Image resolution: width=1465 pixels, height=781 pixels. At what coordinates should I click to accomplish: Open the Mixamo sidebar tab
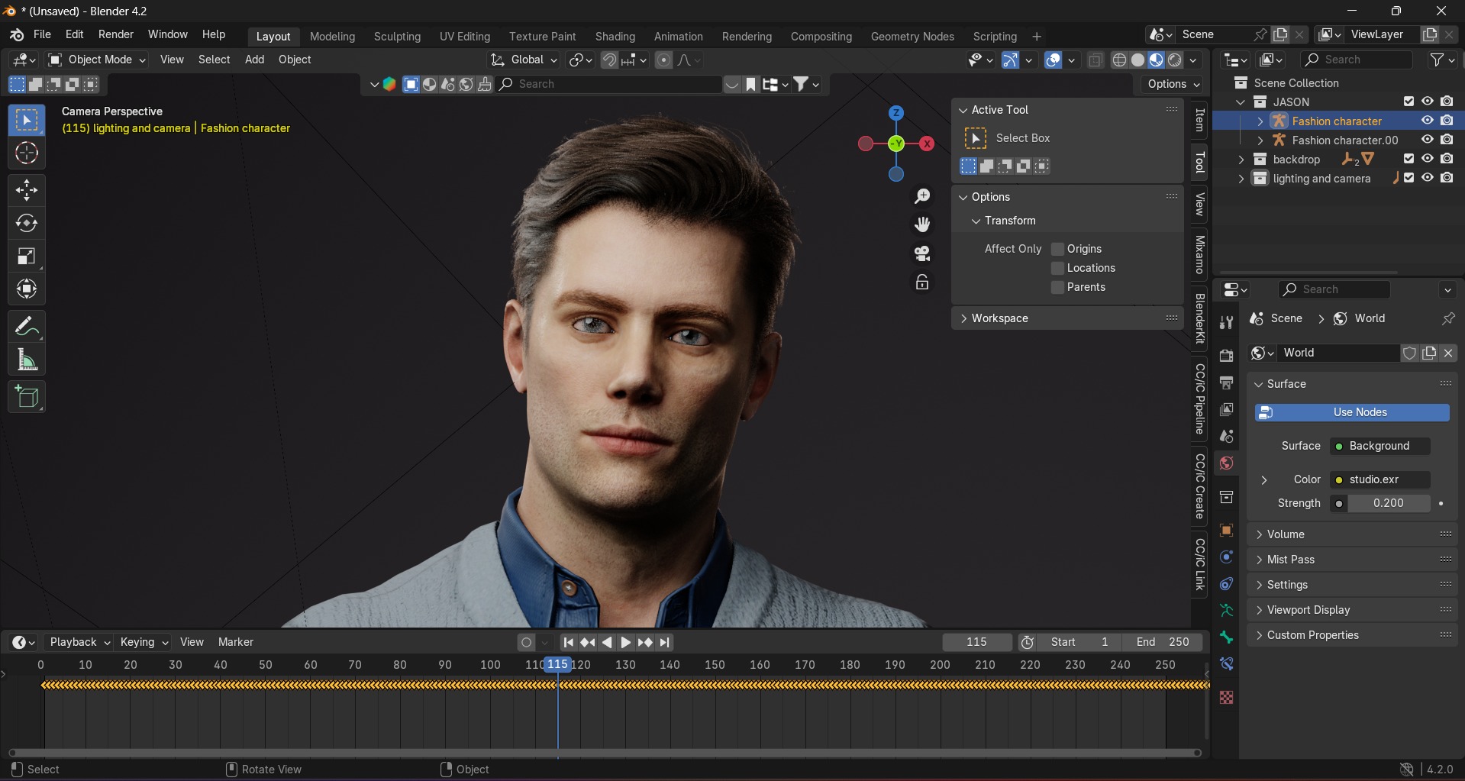tap(1199, 254)
